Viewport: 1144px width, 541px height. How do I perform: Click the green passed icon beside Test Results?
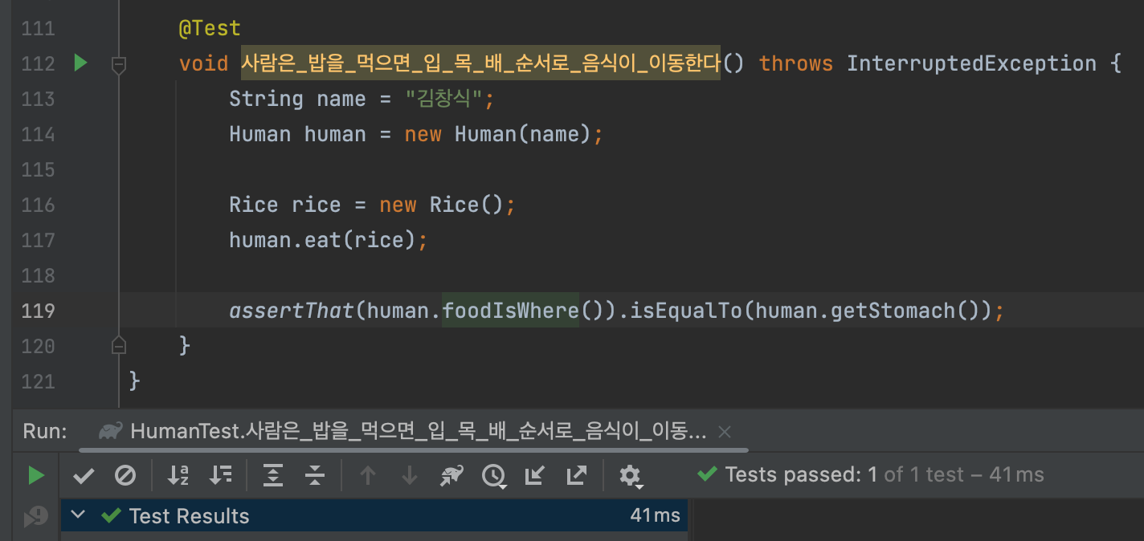[111, 515]
